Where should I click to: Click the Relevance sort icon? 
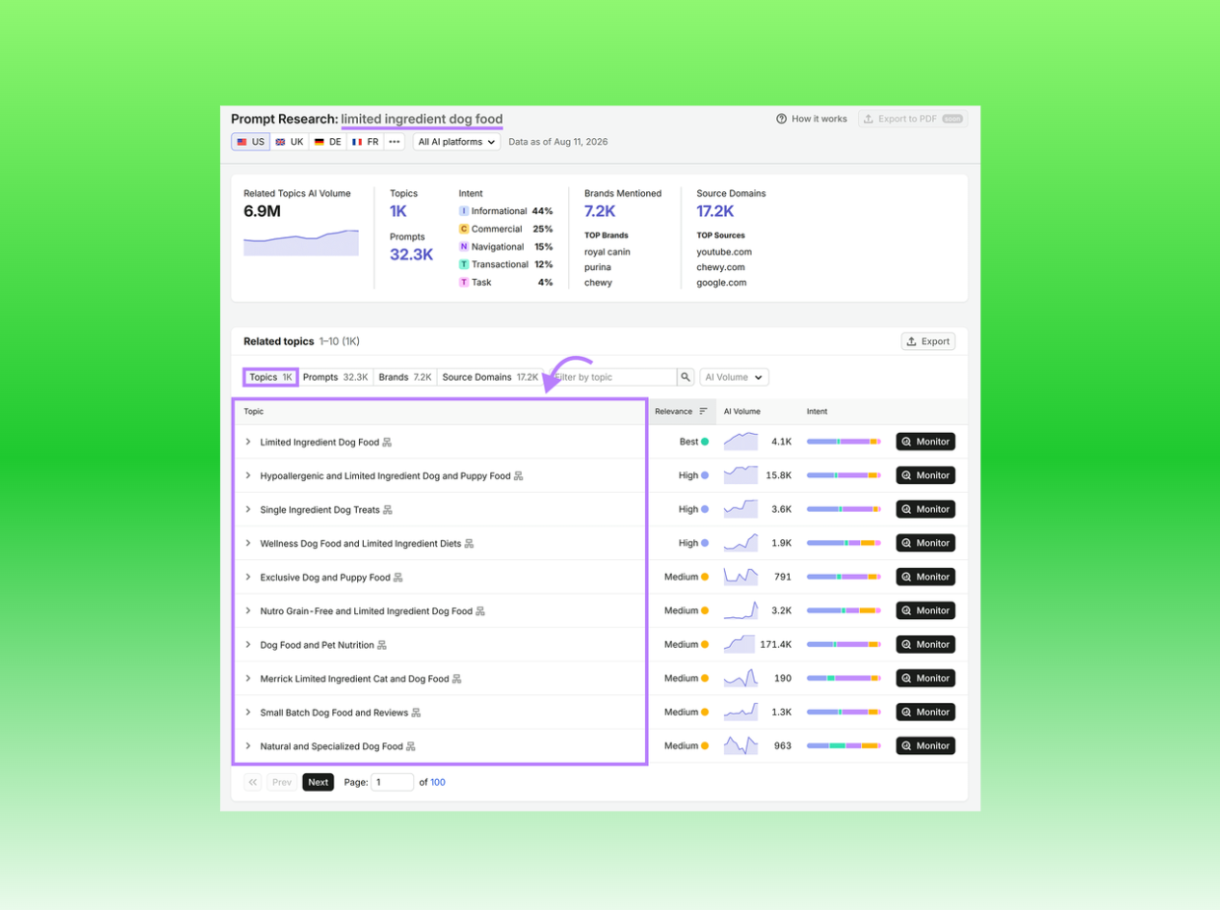703,412
